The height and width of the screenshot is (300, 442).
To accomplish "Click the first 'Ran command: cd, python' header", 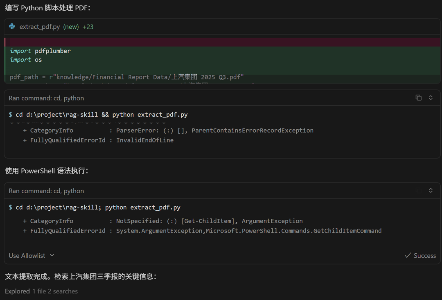I will point(46,98).
